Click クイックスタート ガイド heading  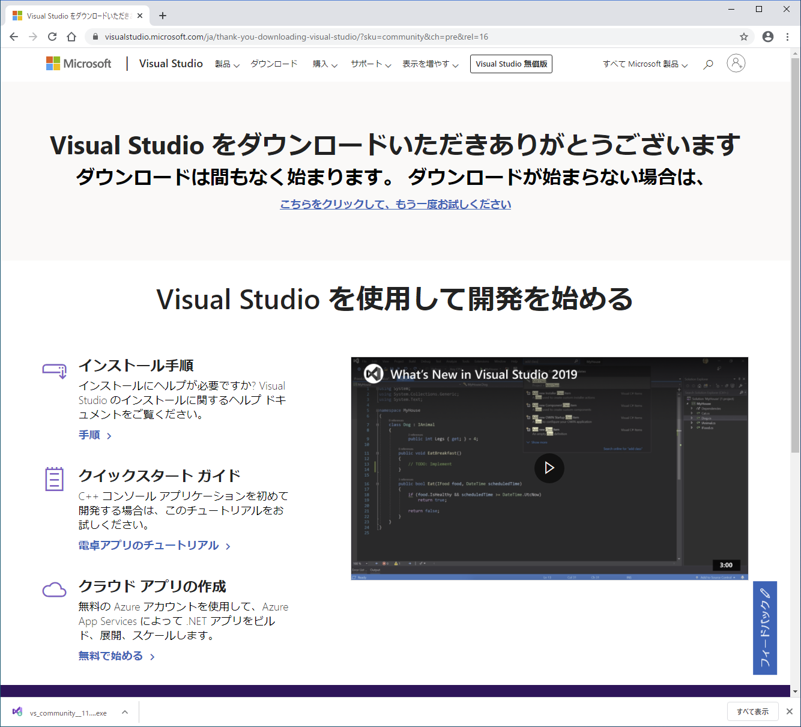pos(160,476)
